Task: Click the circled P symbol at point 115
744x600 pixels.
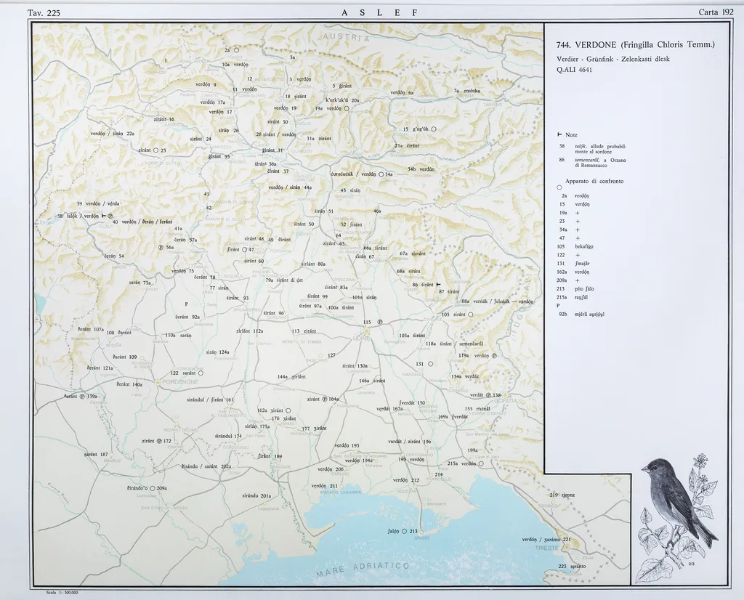Action: [x=380, y=322]
